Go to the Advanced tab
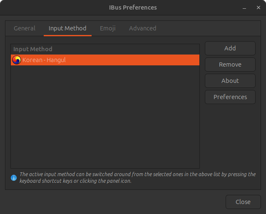The image size is (266, 214). point(142,28)
